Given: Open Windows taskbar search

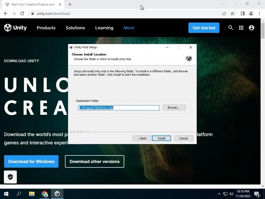Looking at the screenshot, I should click(19, 194).
